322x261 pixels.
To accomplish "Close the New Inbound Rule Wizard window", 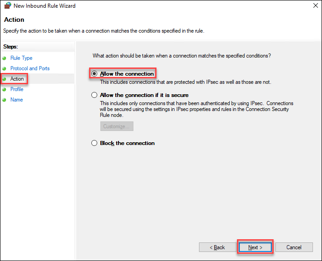I will pos(314,6).
